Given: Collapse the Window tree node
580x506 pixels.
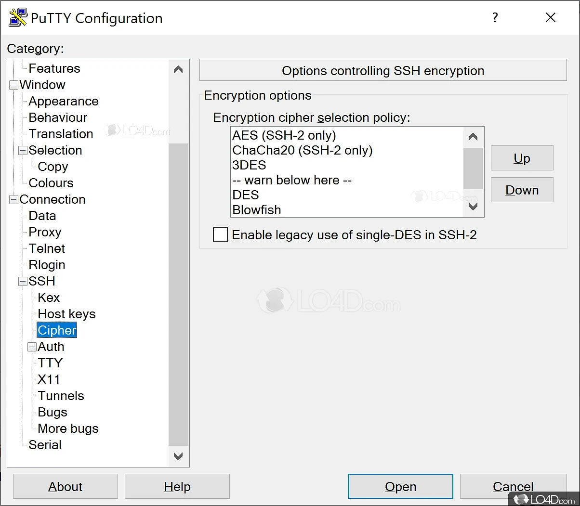Looking at the screenshot, I should click(14, 85).
